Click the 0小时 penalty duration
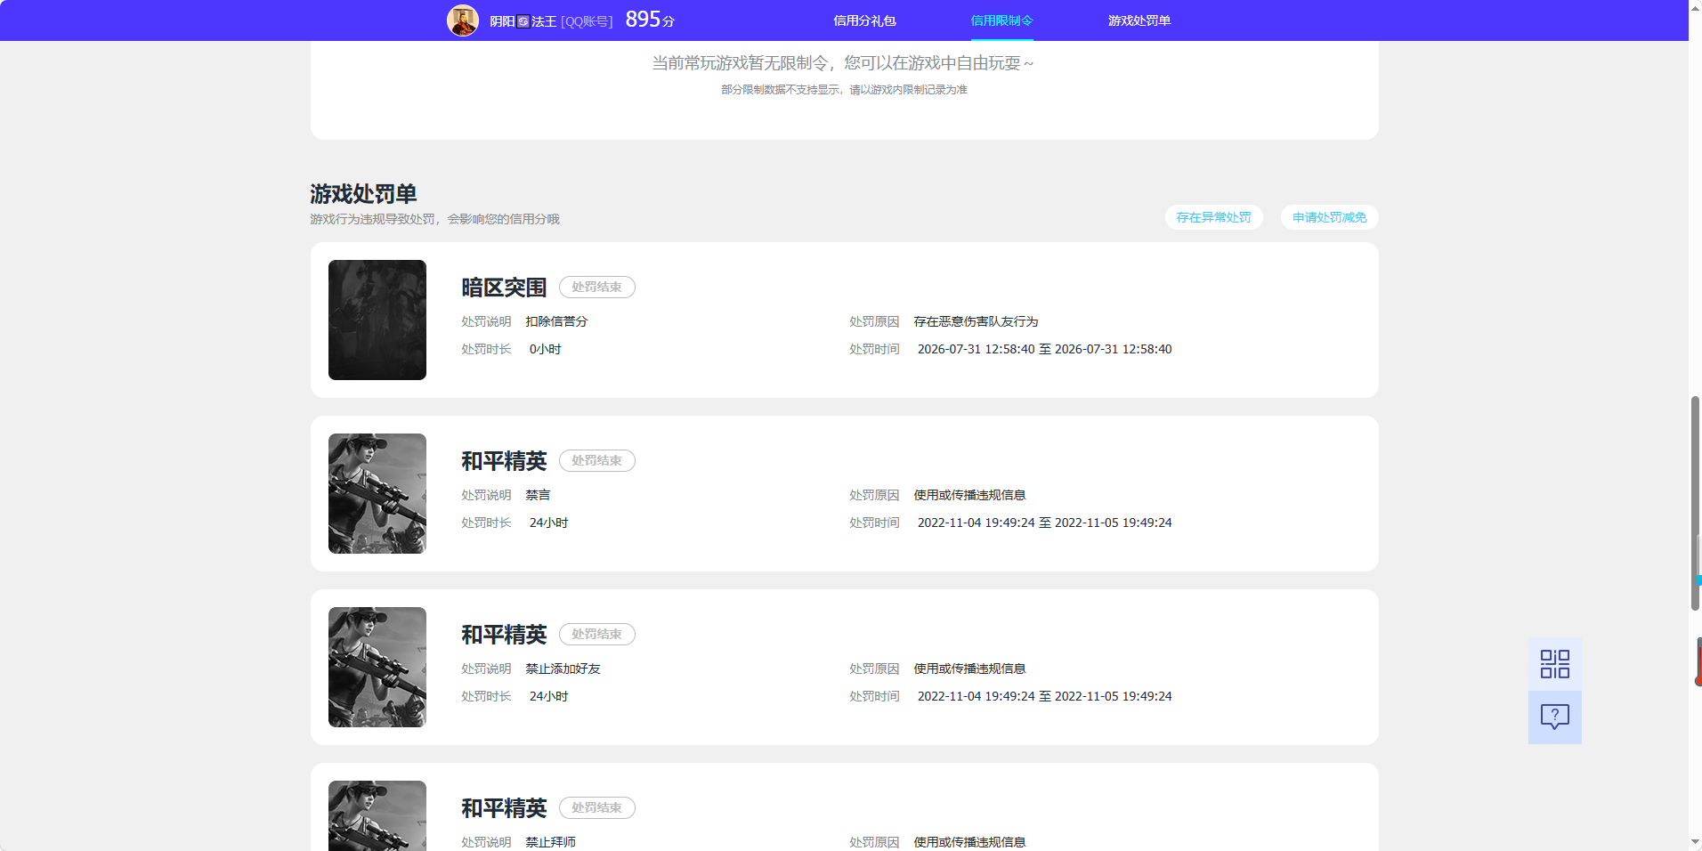Screen dimensions: 1702x851 tap(545, 349)
